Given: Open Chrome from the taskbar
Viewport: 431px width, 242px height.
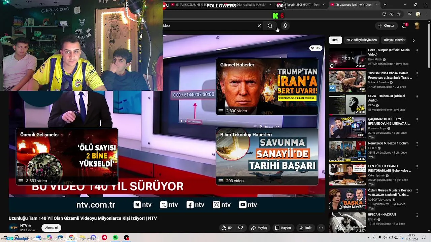Looking at the screenshot, I should pyautogui.click(x=71, y=238).
